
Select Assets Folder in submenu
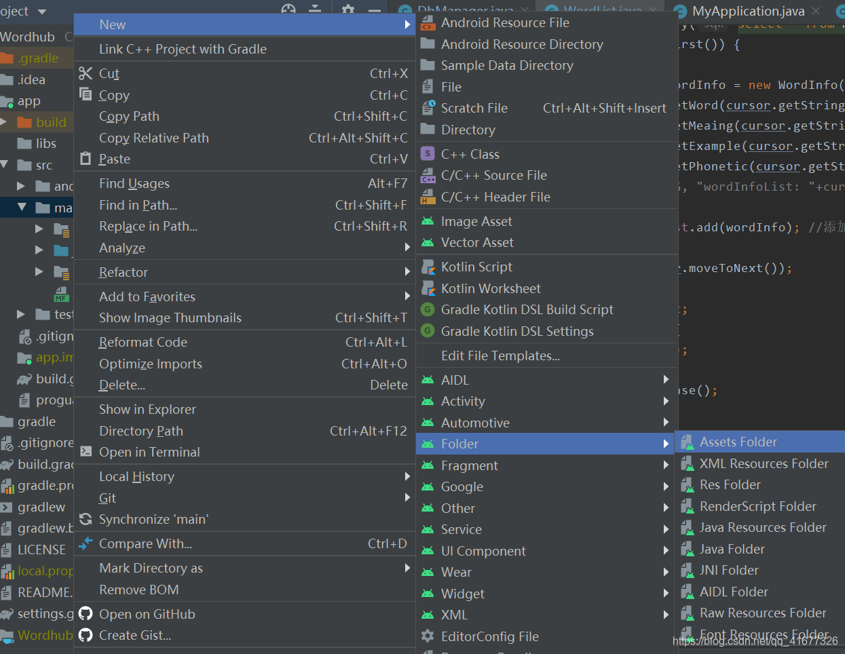[x=760, y=442]
